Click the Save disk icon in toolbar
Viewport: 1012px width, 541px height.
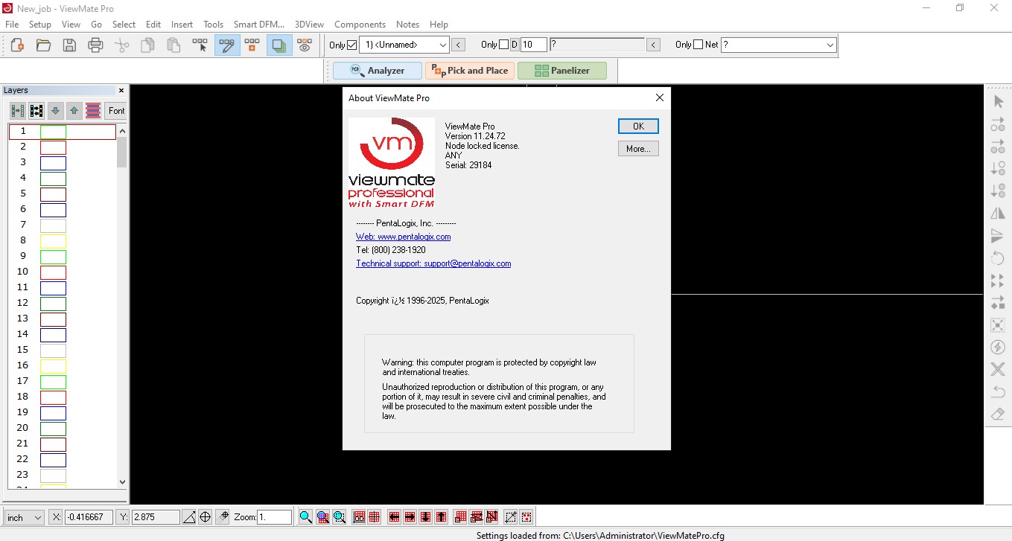click(x=69, y=45)
